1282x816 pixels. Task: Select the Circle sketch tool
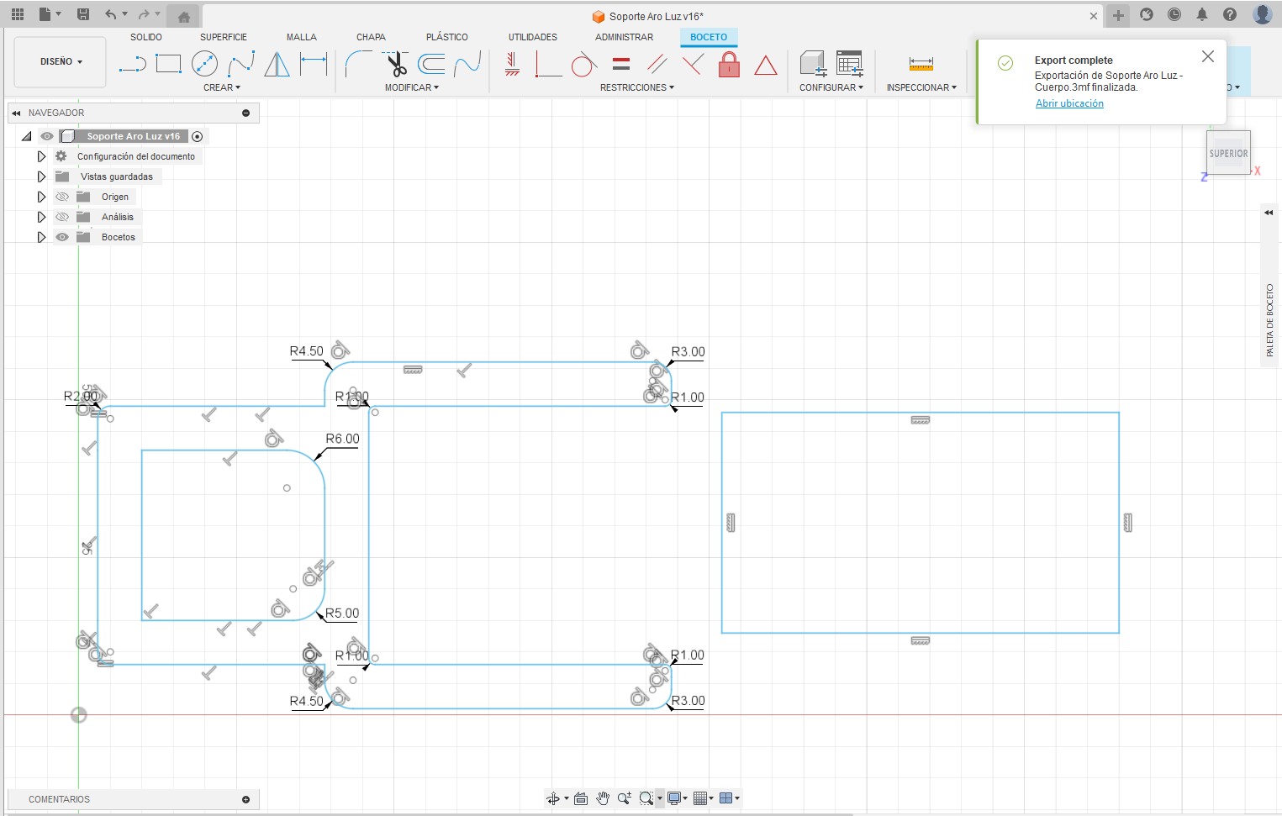coord(204,64)
